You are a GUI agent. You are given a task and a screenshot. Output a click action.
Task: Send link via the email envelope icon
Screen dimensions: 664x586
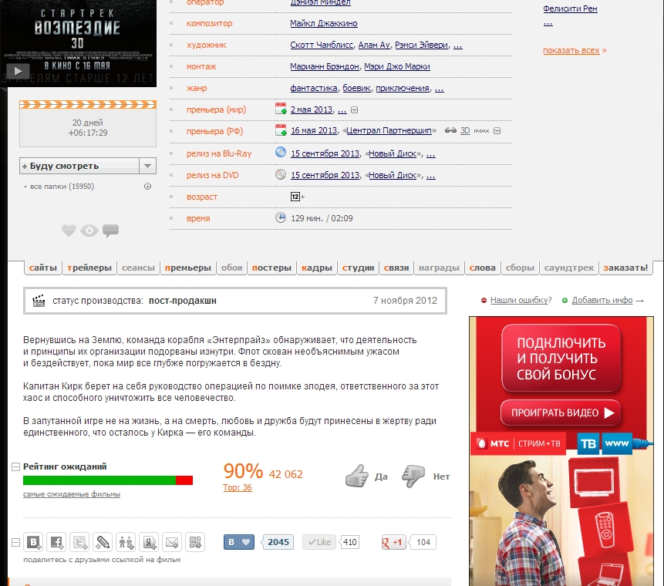coord(172,542)
